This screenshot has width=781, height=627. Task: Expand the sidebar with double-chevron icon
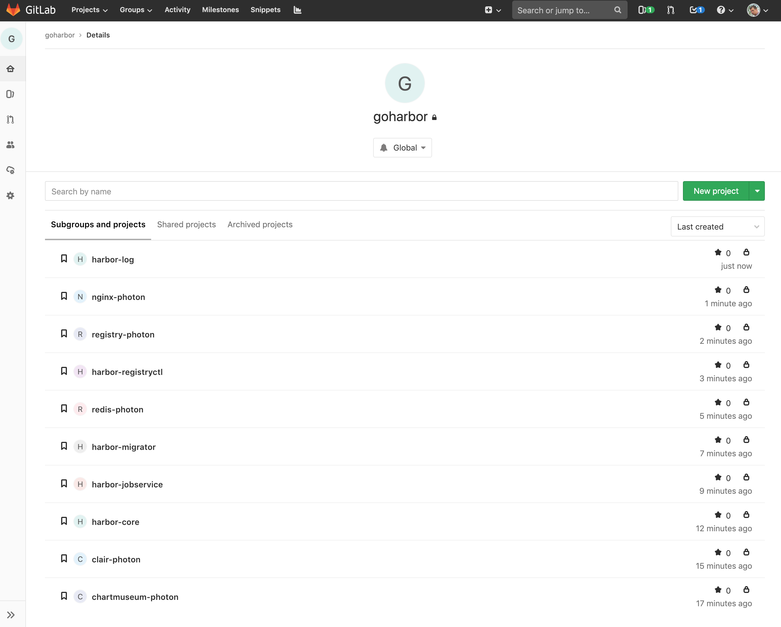click(11, 615)
